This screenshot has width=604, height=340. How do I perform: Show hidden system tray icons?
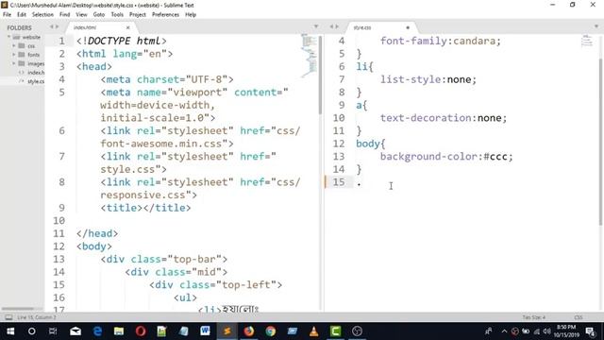(x=504, y=331)
